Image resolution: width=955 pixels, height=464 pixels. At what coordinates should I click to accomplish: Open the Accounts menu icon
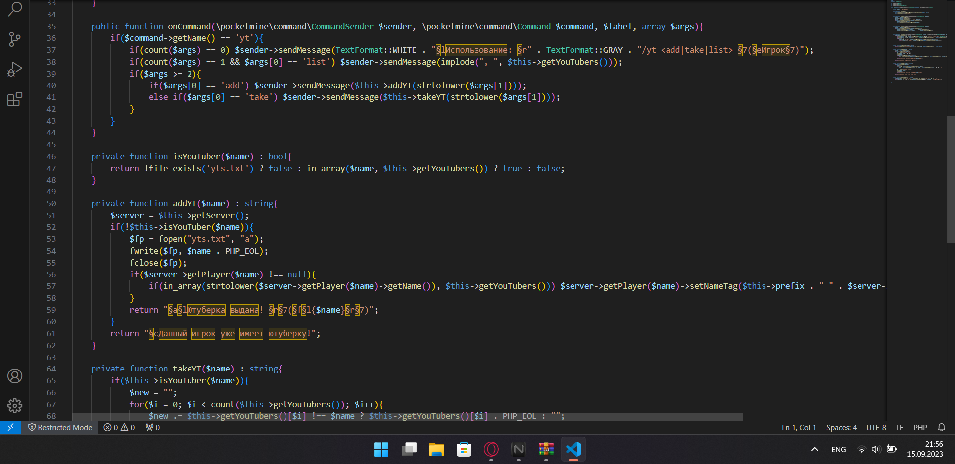click(15, 376)
